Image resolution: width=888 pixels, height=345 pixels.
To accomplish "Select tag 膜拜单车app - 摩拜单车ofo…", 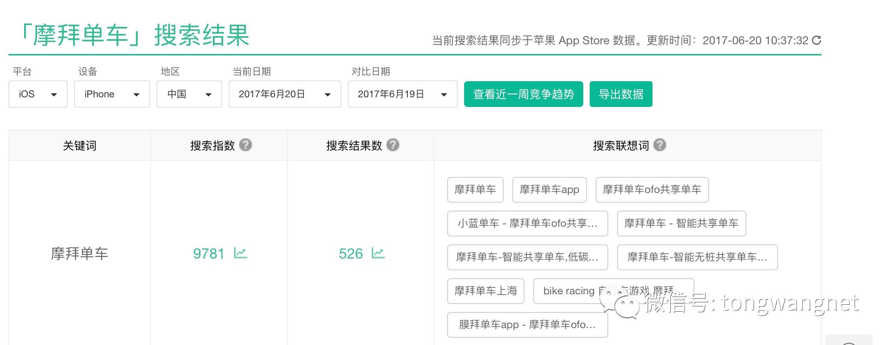I will (x=527, y=324).
